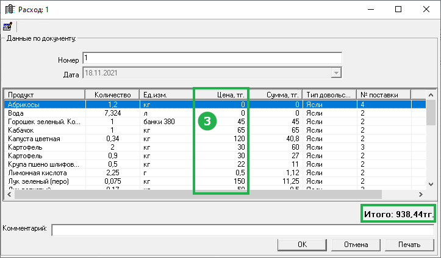Click the Итого: 938,44тг. total label
Viewport: 441px width, 258px height.
(398, 214)
